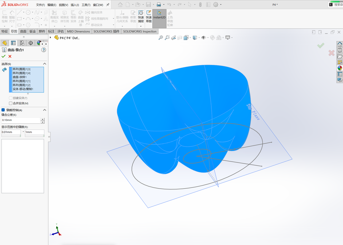Image resolution: width=343 pixels, height=245 pixels.
Task: Open SOLIDWORKS Resources home in task pane
Action: [340, 44]
